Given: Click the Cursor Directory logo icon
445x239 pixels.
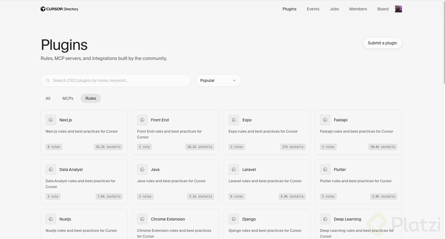Looking at the screenshot, I should point(43,9).
